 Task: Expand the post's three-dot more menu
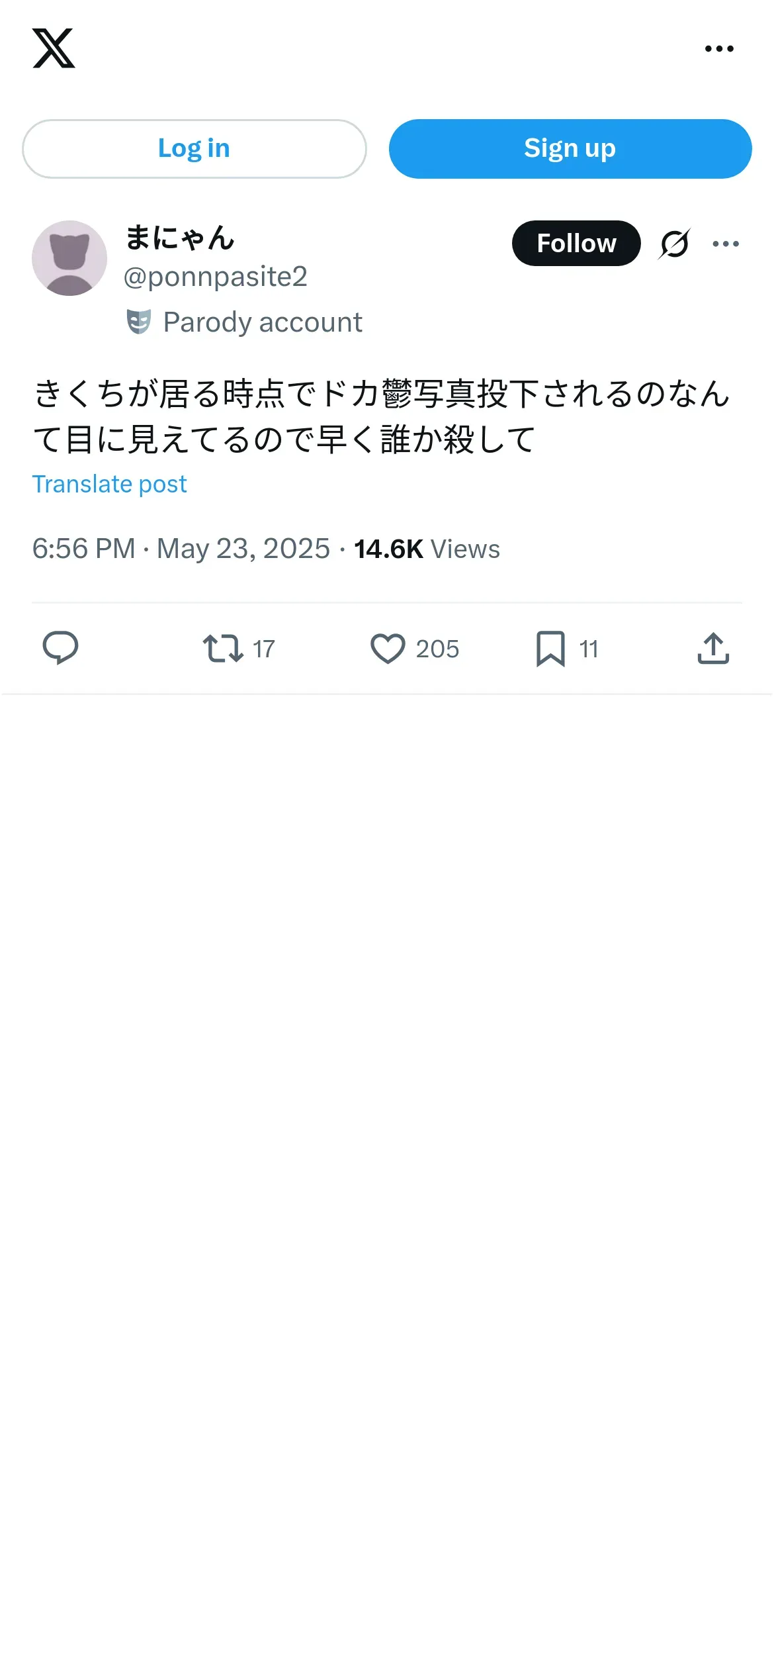click(x=726, y=244)
